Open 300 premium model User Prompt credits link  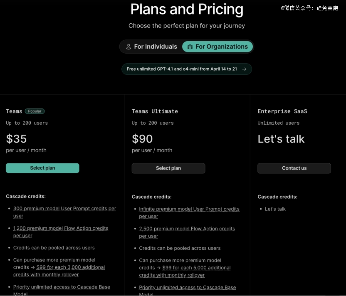coord(64,212)
